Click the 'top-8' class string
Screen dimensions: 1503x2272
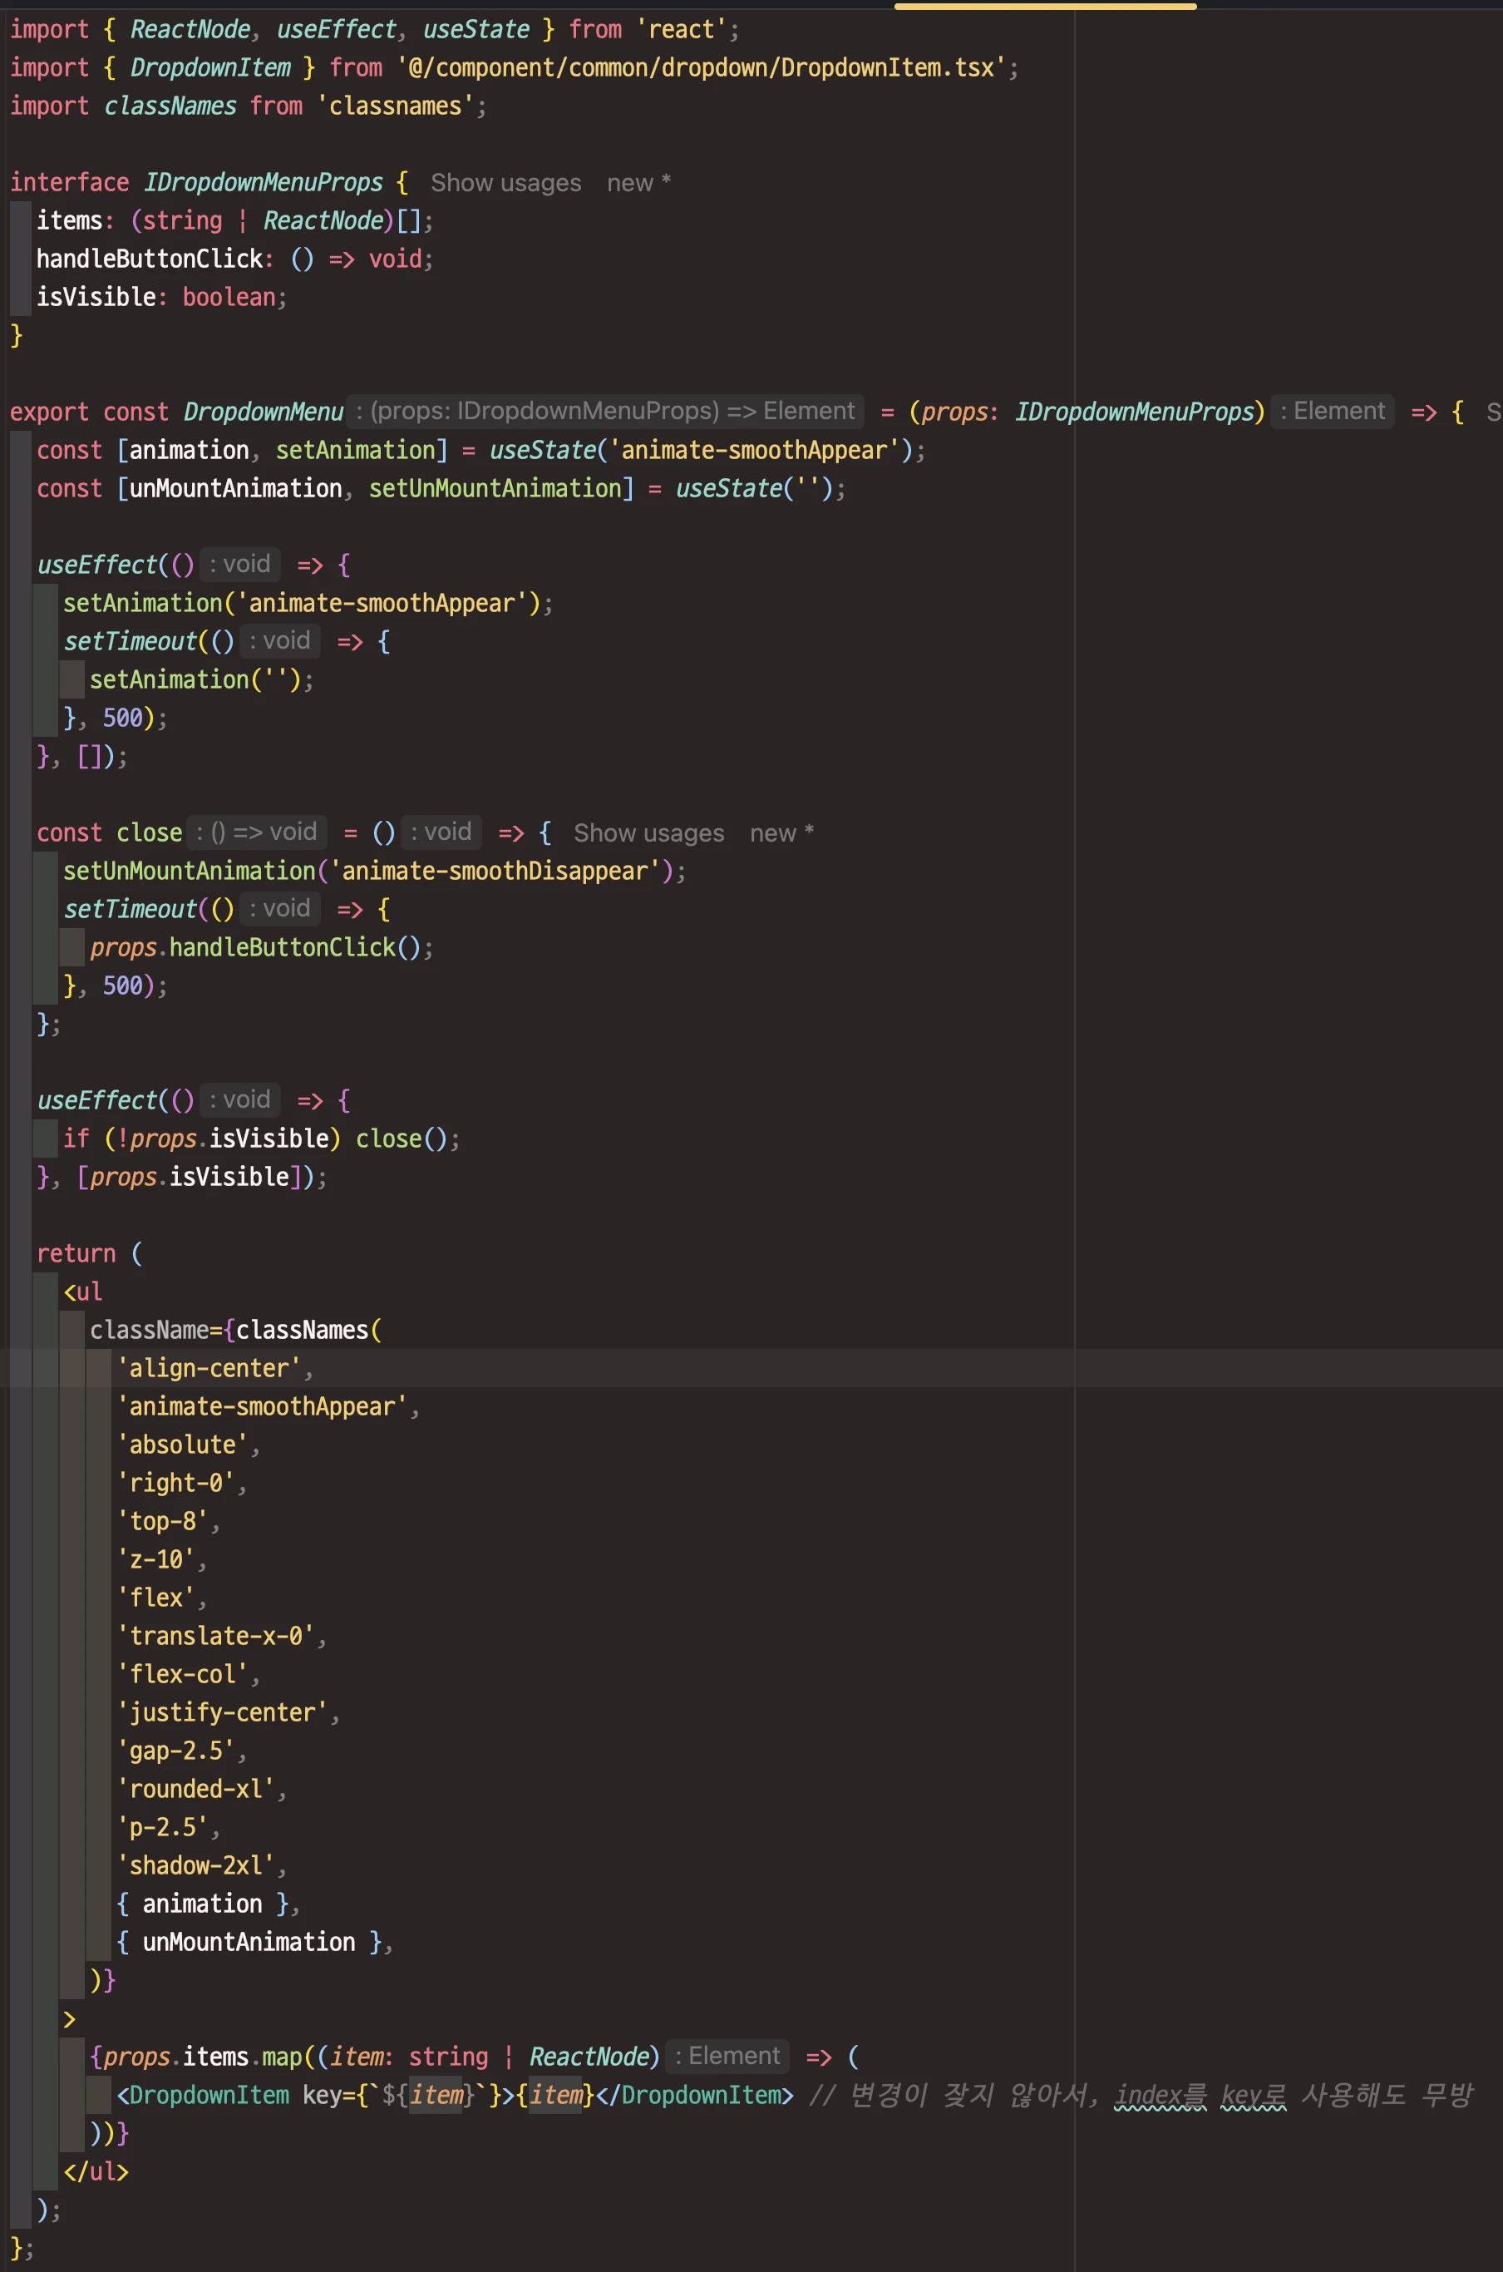point(162,1521)
